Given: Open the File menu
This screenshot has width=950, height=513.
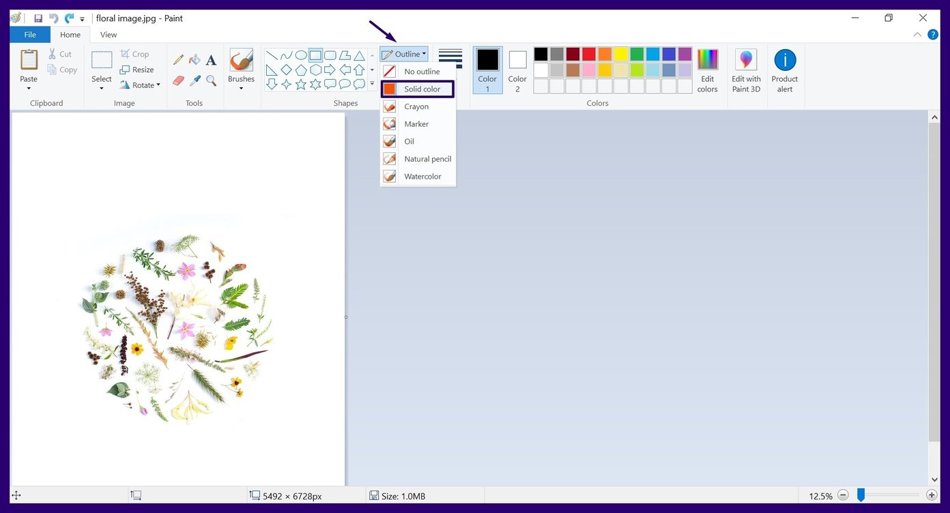Looking at the screenshot, I should [x=30, y=34].
